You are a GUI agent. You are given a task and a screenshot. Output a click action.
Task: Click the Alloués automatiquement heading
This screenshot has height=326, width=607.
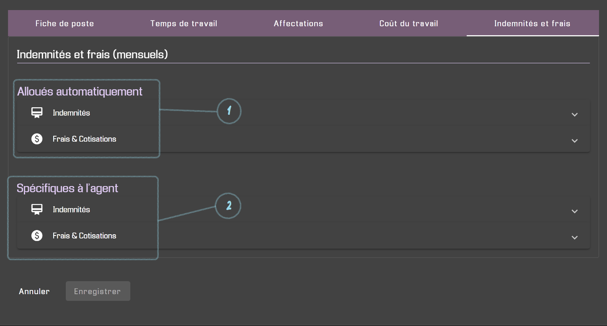pos(80,91)
